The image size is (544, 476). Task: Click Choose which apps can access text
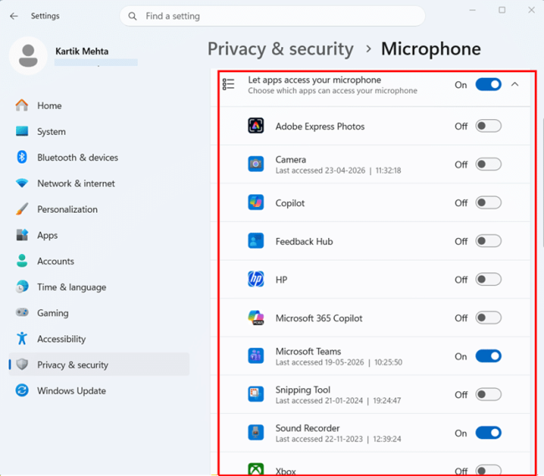332,91
